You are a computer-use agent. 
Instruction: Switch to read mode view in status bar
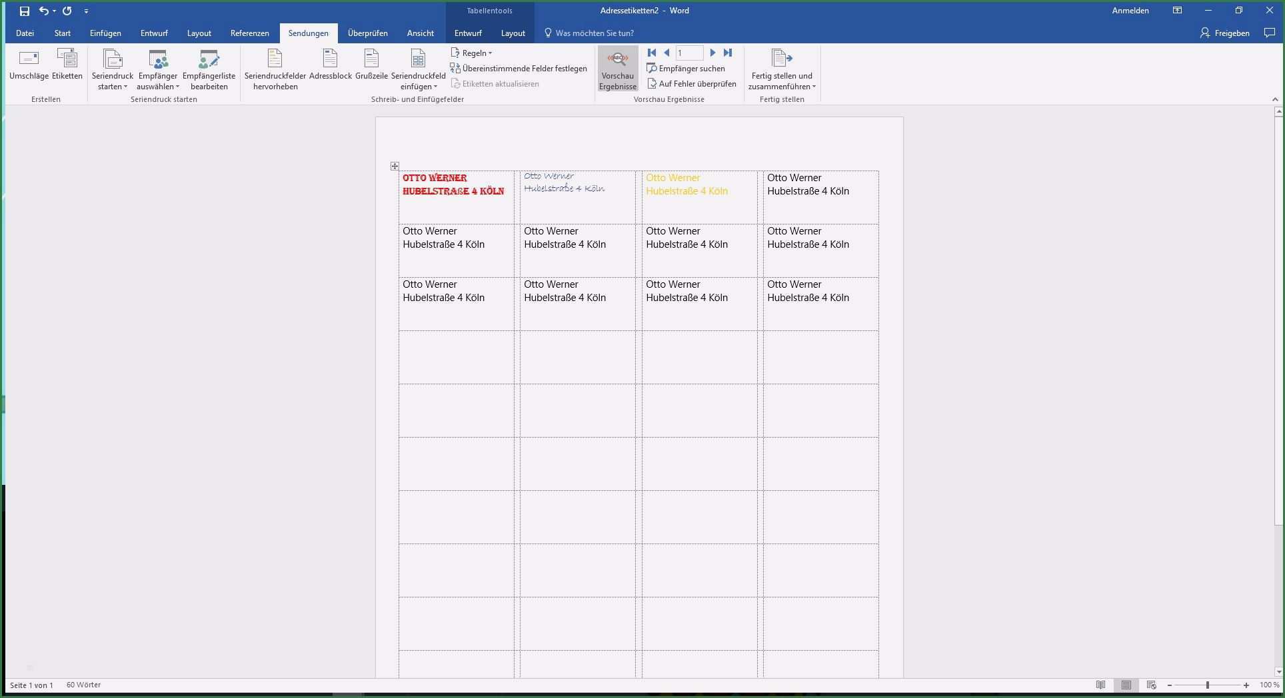(x=1101, y=685)
